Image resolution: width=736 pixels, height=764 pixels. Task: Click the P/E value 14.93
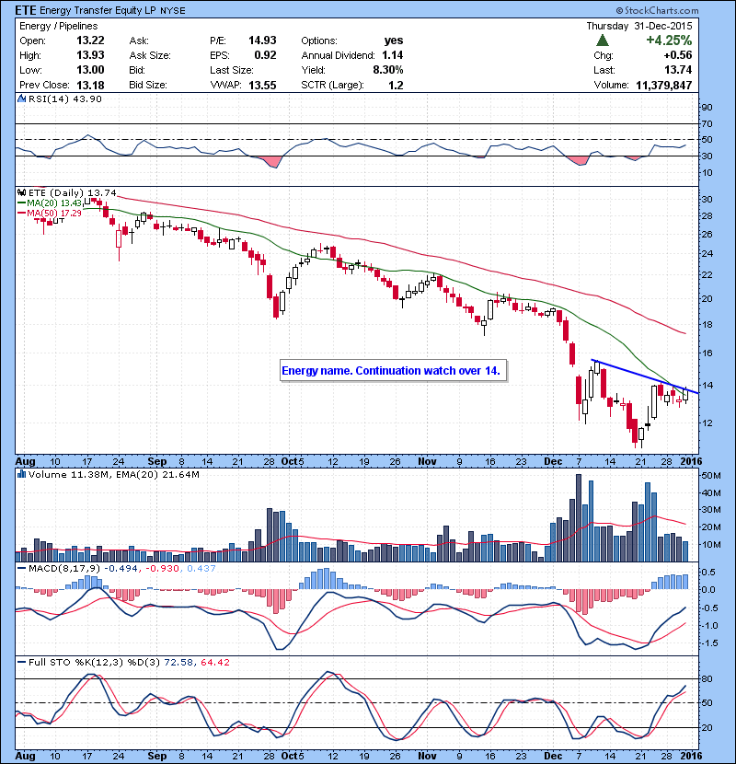pos(262,41)
